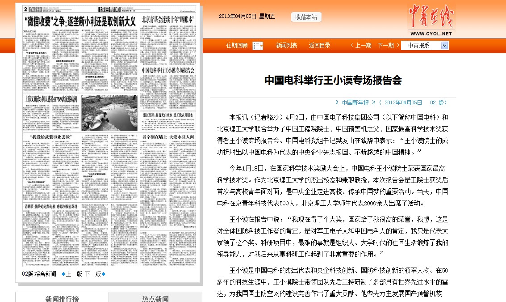Click the 02版:综合新闻 page label
Image resolution: width=506 pixels, height=302 pixels.
point(39,273)
